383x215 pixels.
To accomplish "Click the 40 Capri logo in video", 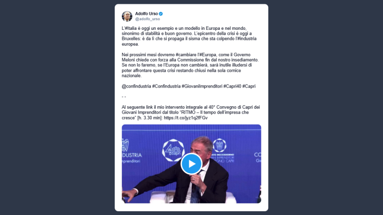I will (x=173, y=150).
